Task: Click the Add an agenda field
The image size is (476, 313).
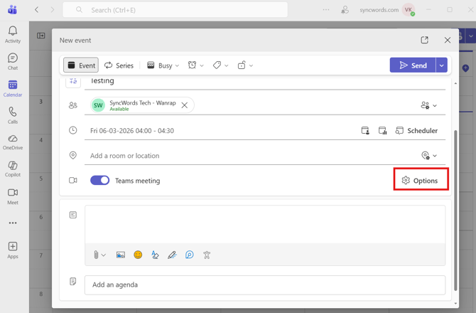Action: point(264,285)
